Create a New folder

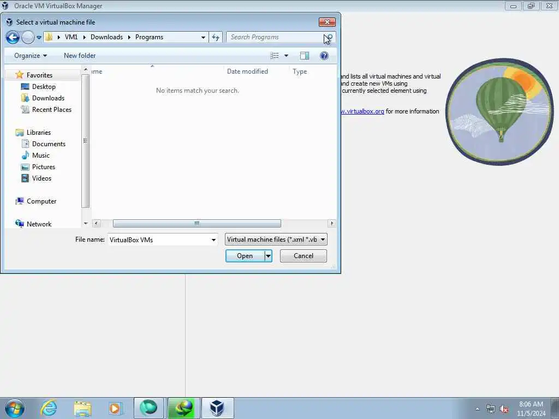pyautogui.click(x=80, y=56)
